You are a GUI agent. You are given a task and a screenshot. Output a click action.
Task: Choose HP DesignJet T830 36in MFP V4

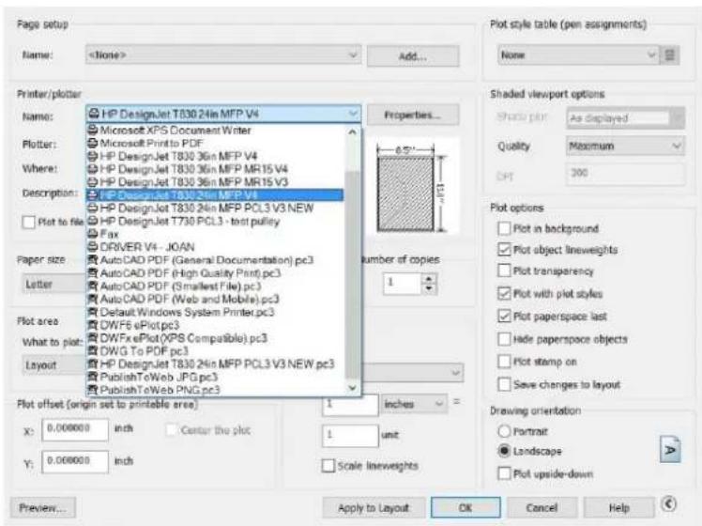[217, 156]
